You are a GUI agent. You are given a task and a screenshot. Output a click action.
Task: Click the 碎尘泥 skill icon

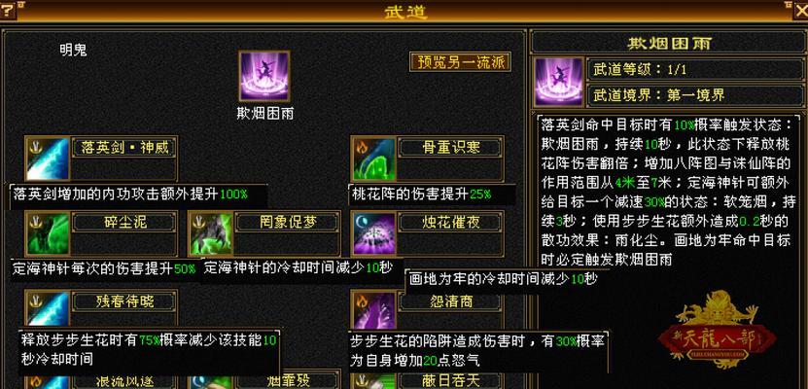tap(48, 233)
